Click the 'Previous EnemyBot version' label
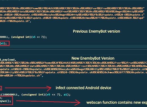This screenshot has height=107, width=147. pos(96,31)
